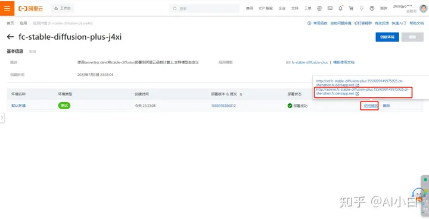
Task: Click the template icon before fc-stable-diffusion-plus
Action: 288,62
